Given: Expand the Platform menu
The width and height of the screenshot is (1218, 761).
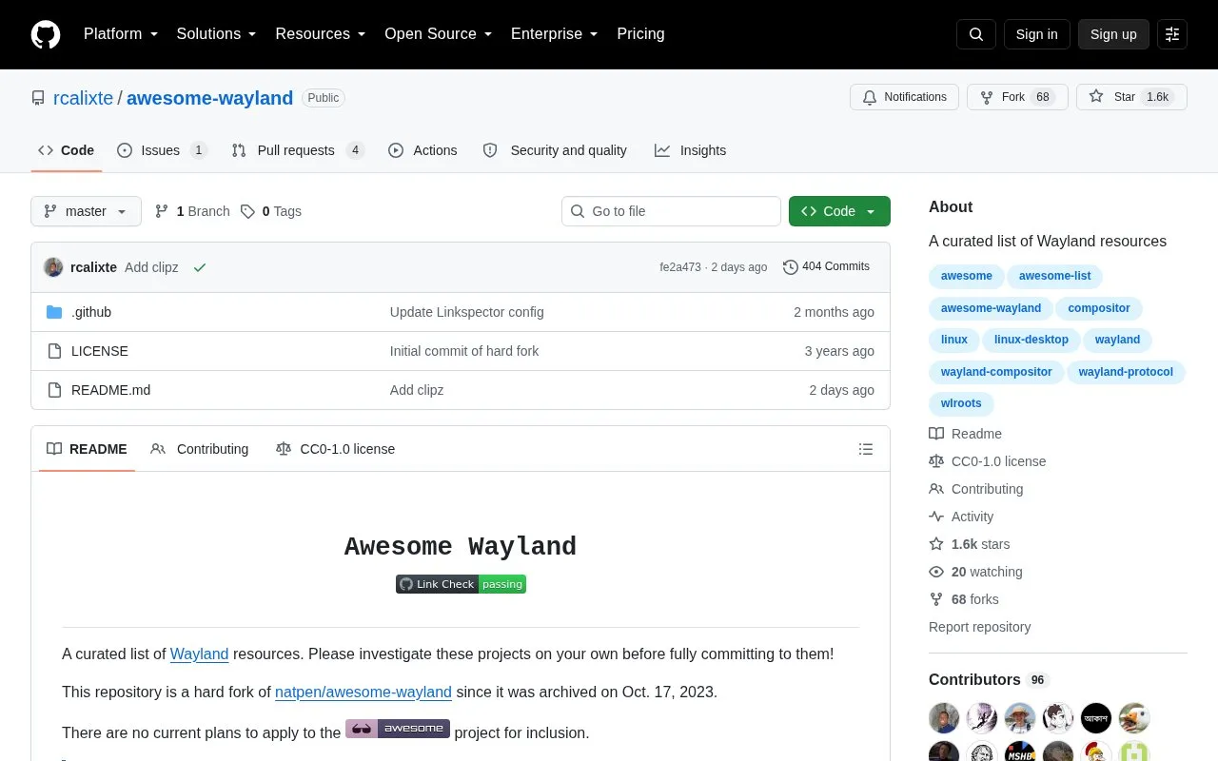Looking at the screenshot, I should pos(121,34).
